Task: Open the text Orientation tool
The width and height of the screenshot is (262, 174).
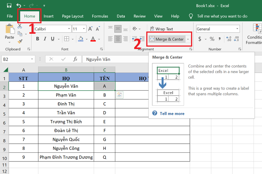Action: click(x=135, y=29)
